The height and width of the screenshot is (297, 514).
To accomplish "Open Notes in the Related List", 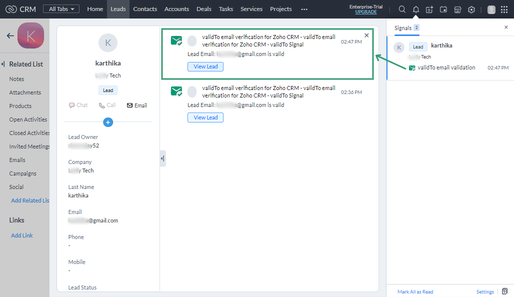I will (16, 79).
